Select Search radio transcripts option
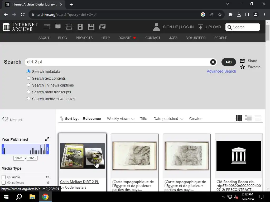The width and height of the screenshot is (270, 202). pyautogui.click(x=28, y=92)
